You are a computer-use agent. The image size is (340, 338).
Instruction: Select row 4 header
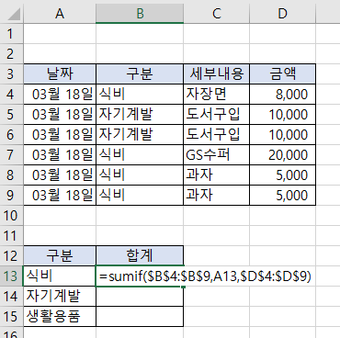coord(11,95)
